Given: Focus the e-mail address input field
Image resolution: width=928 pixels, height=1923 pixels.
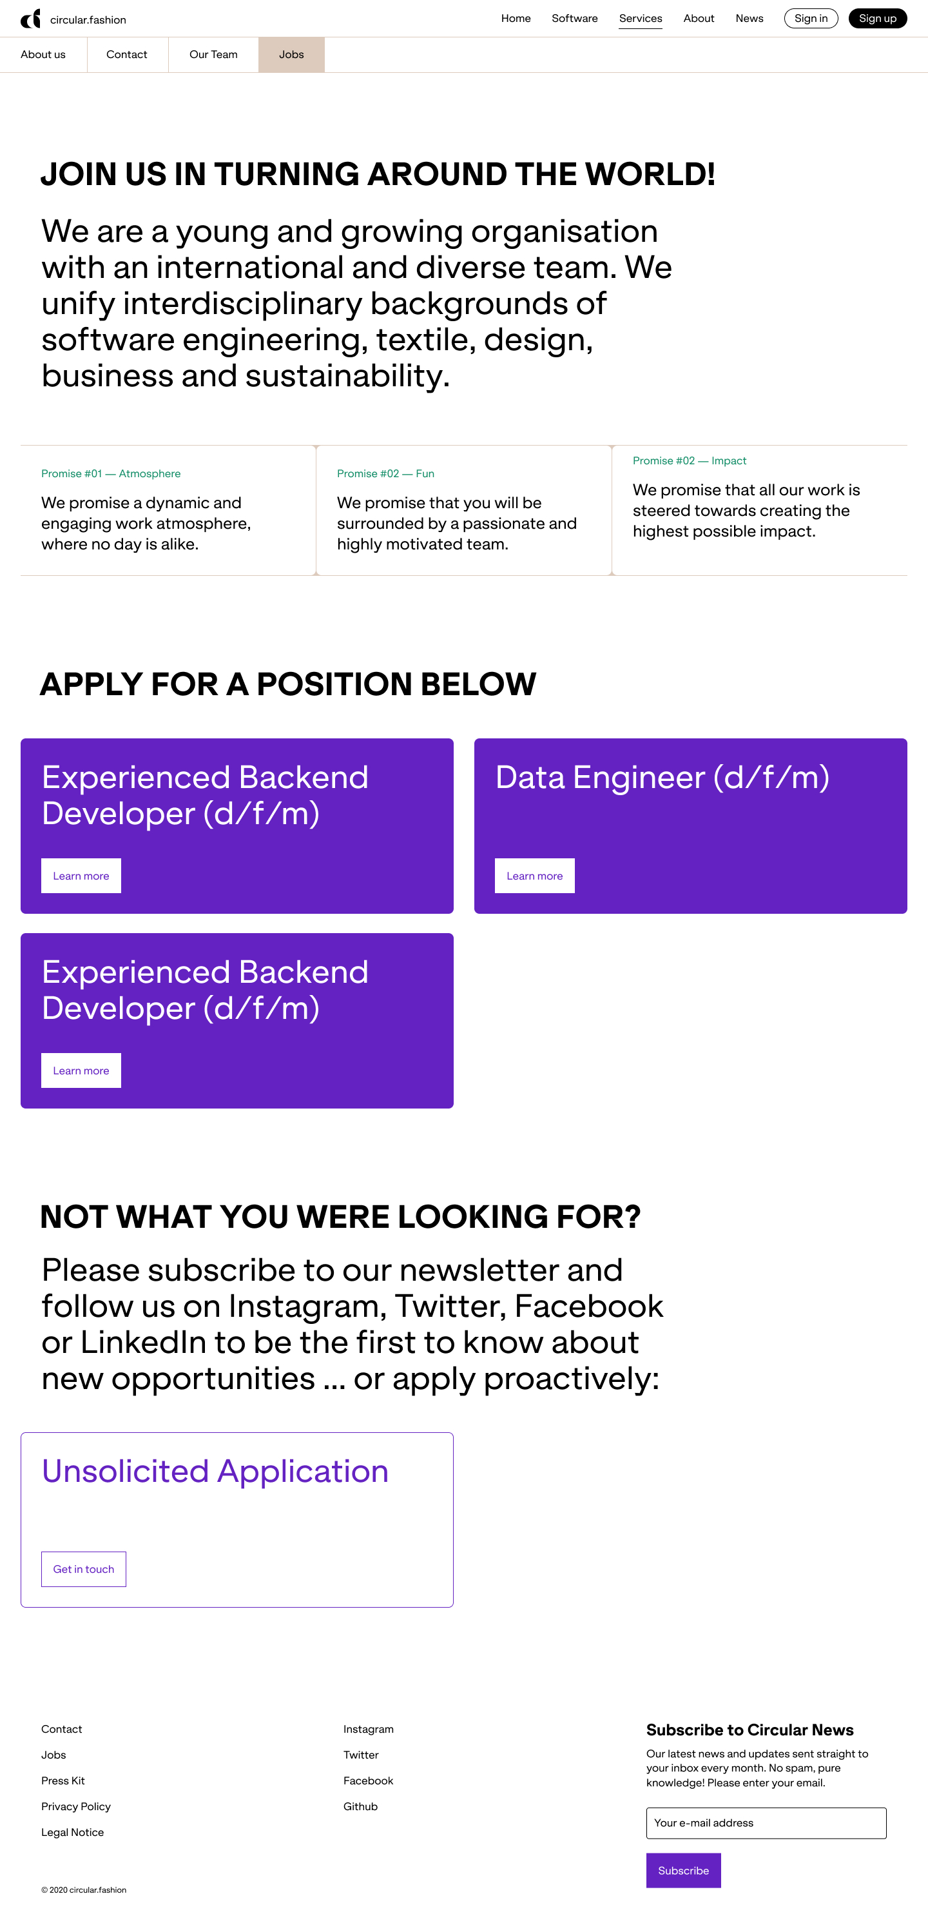Looking at the screenshot, I should tap(766, 1823).
